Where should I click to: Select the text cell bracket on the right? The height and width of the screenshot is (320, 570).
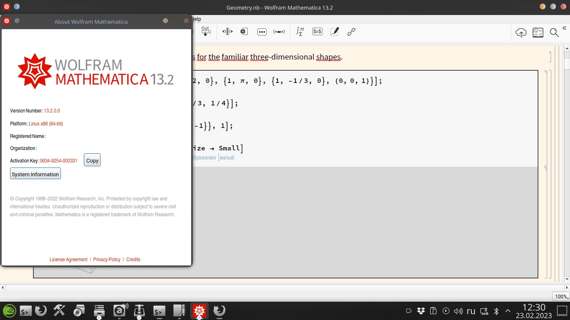(x=550, y=57)
